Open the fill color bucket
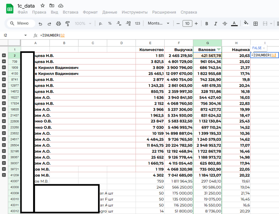279x214 pixels. click(x=246, y=23)
